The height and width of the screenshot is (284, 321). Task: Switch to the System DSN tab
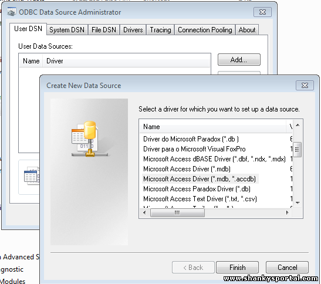pos(67,30)
